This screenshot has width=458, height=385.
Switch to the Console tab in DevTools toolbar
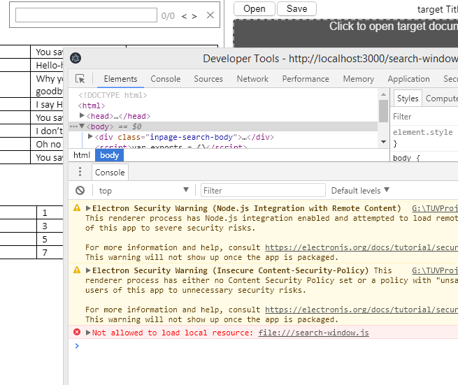[165, 79]
